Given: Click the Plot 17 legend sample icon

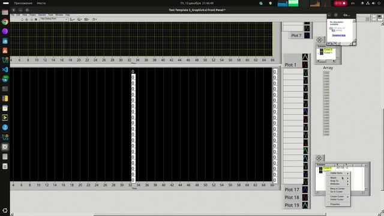Looking at the screenshot, I should pos(305,190).
